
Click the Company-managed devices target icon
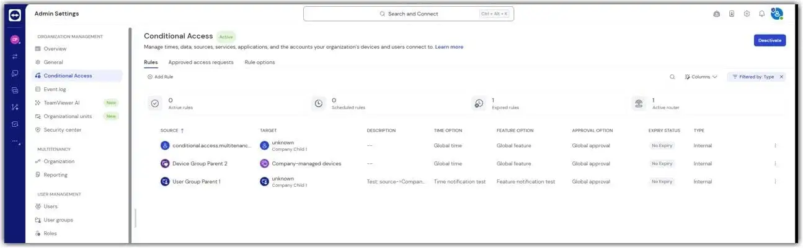[x=265, y=164]
